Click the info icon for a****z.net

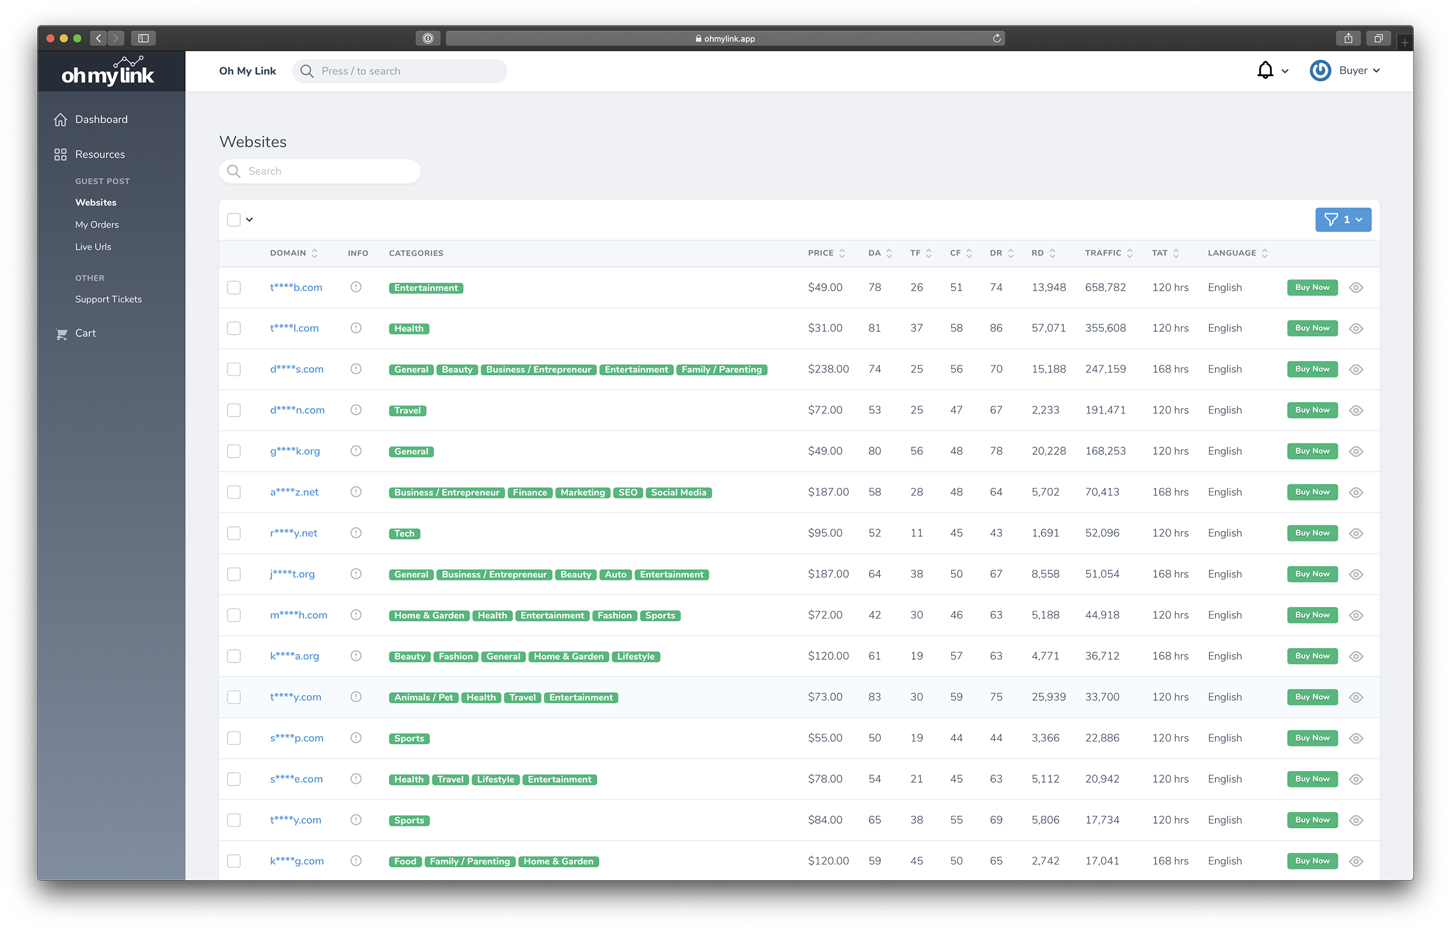pyautogui.click(x=356, y=493)
